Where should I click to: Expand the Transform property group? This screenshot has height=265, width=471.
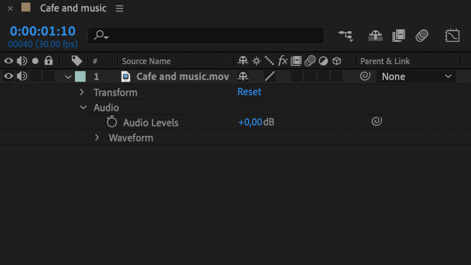pyautogui.click(x=82, y=92)
